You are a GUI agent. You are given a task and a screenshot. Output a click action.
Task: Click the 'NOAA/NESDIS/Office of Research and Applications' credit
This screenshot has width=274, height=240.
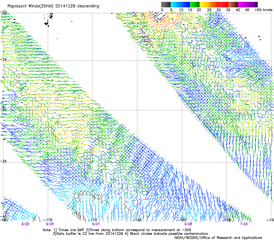[218, 238]
